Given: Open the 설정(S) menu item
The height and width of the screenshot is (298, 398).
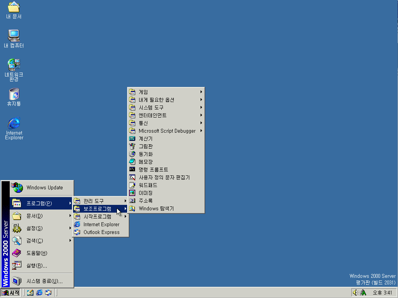Looking at the screenshot, I should [x=41, y=228].
